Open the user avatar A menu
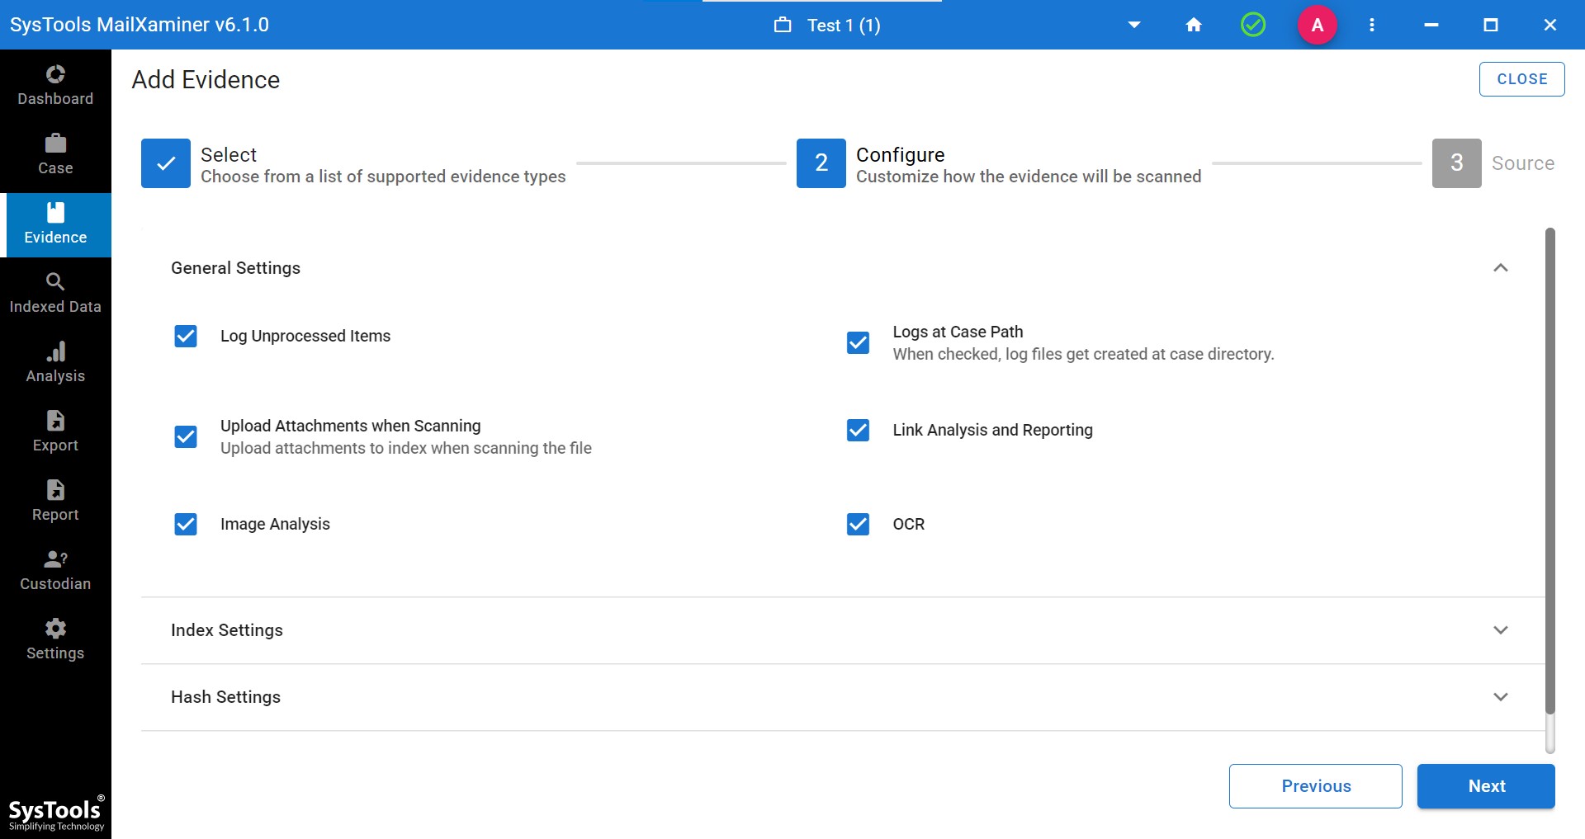 tap(1318, 25)
